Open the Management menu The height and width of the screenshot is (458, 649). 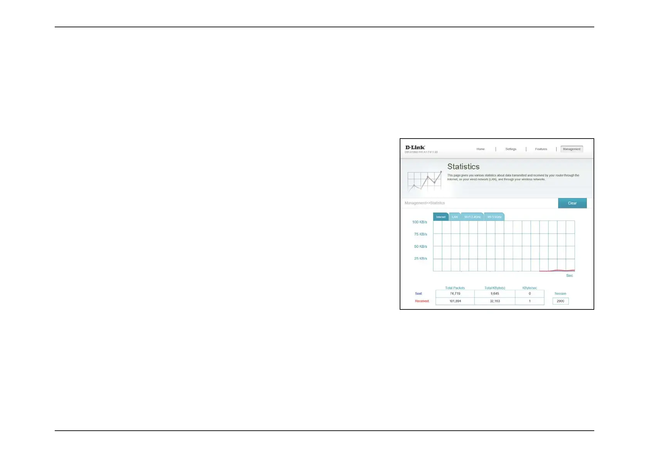coord(572,149)
